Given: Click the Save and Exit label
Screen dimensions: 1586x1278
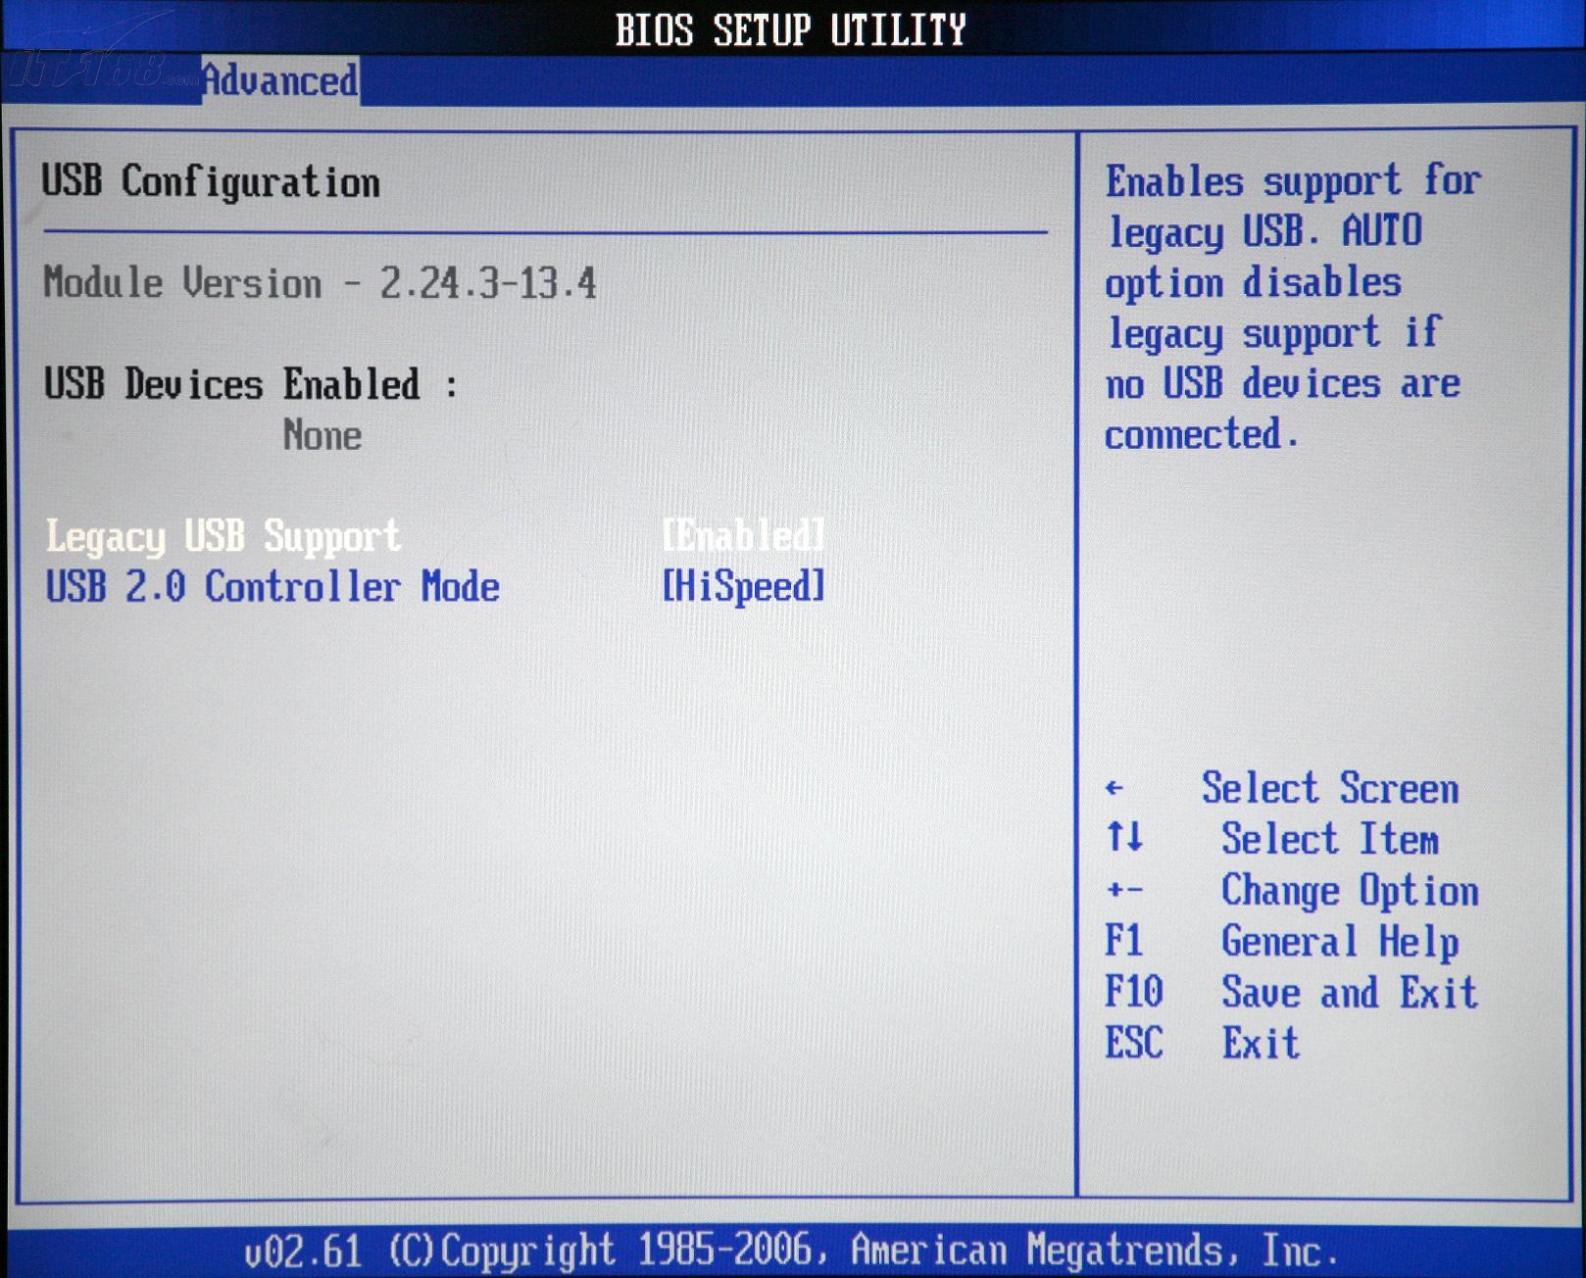Looking at the screenshot, I should pyautogui.click(x=1349, y=993).
